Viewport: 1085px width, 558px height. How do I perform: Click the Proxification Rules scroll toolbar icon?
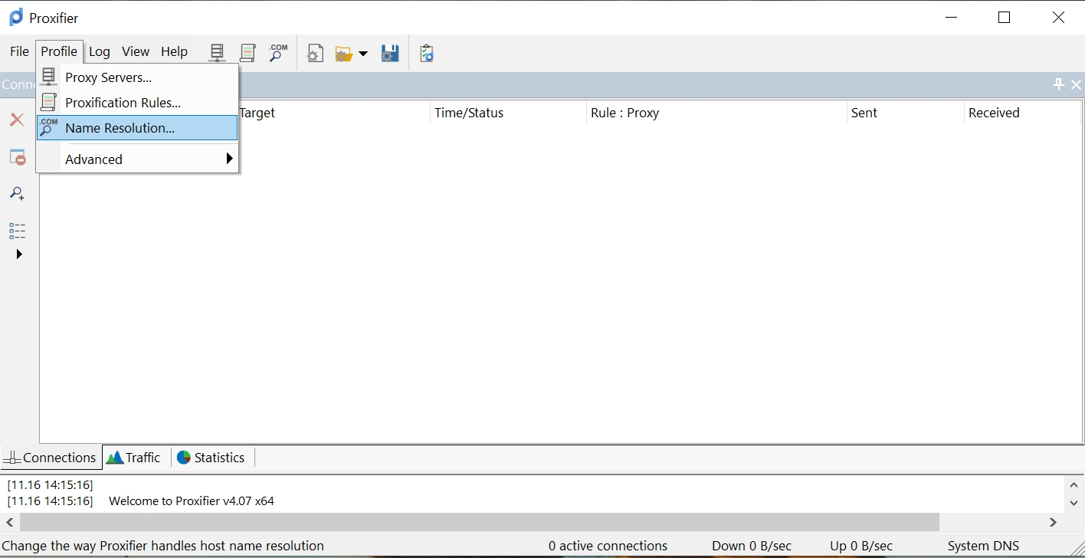pos(247,53)
